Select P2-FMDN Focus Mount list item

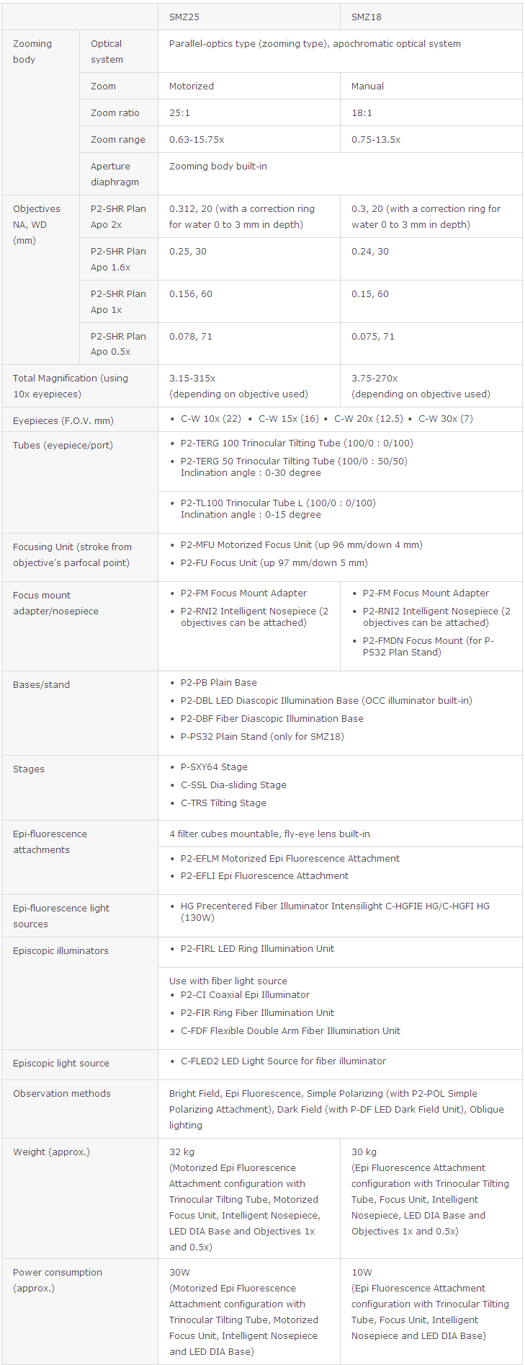pyautogui.click(x=428, y=646)
